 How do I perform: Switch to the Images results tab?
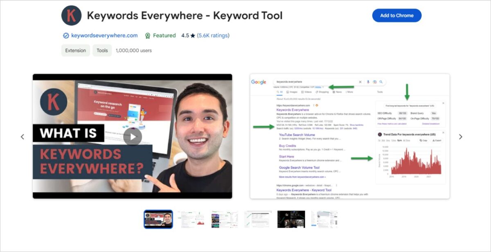click(292, 92)
